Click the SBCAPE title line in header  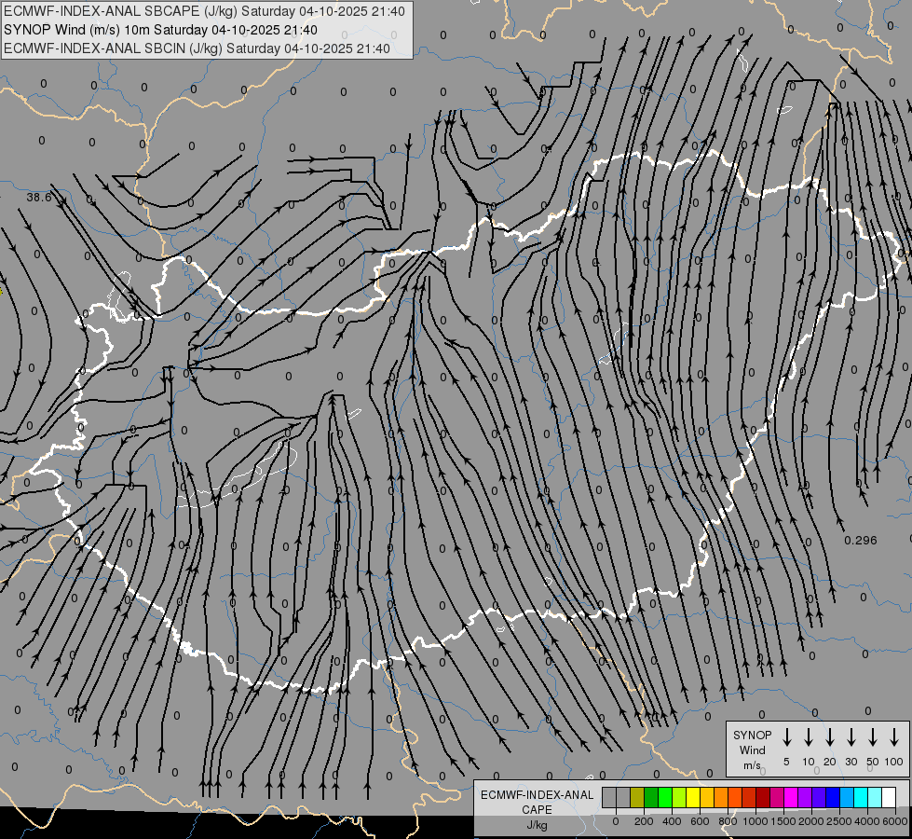pos(204,11)
